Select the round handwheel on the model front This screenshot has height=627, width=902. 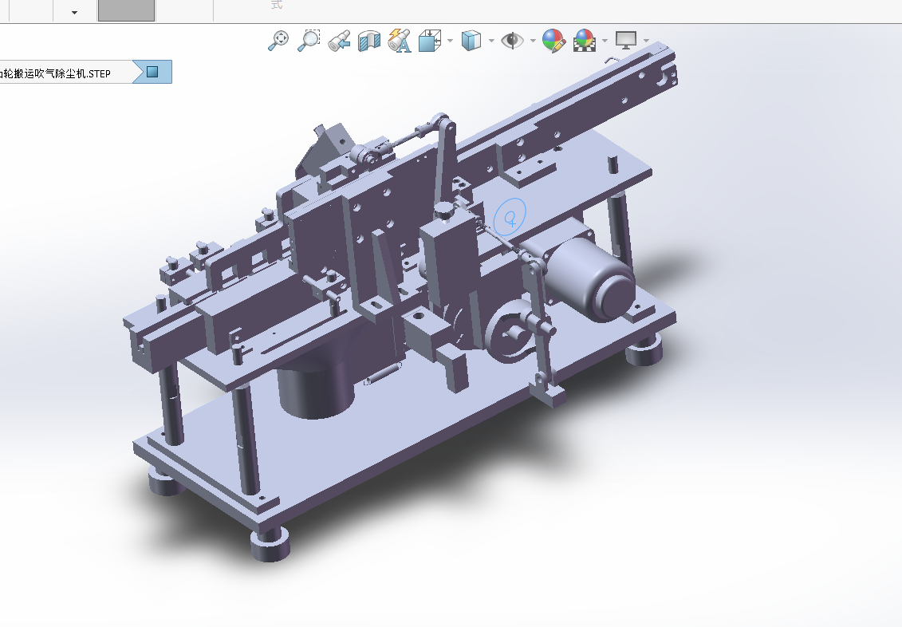[x=509, y=331]
